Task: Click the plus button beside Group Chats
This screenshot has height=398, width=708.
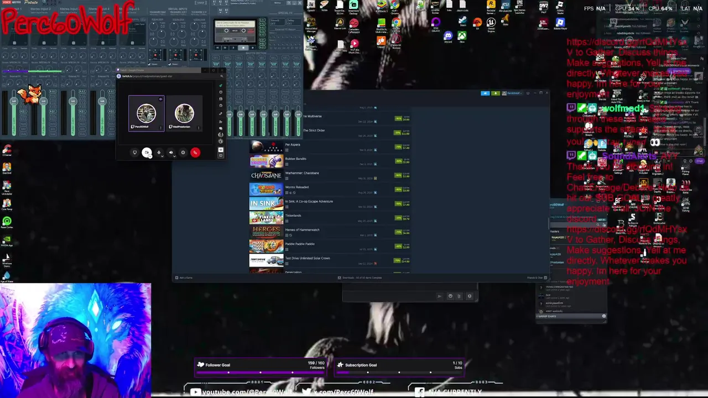Action: coord(603,316)
